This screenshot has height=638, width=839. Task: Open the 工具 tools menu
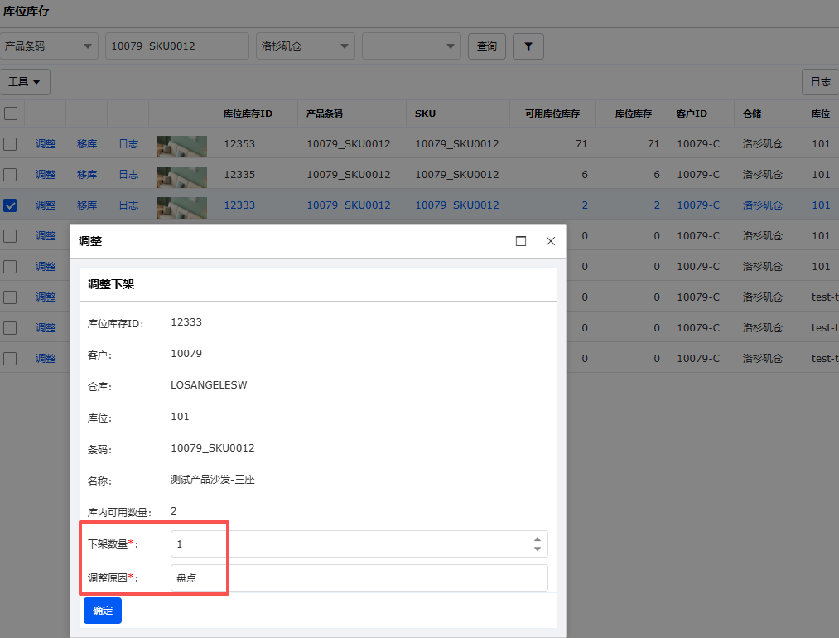[25, 82]
